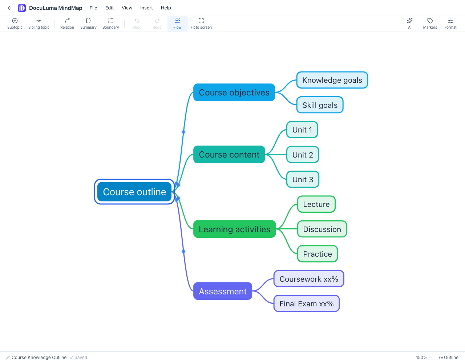Open the View menu
This screenshot has height=363, width=465.
click(127, 8)
